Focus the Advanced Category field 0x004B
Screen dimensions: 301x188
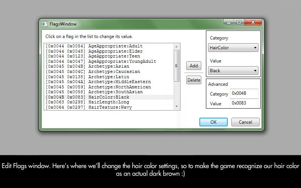pos(244,93)
